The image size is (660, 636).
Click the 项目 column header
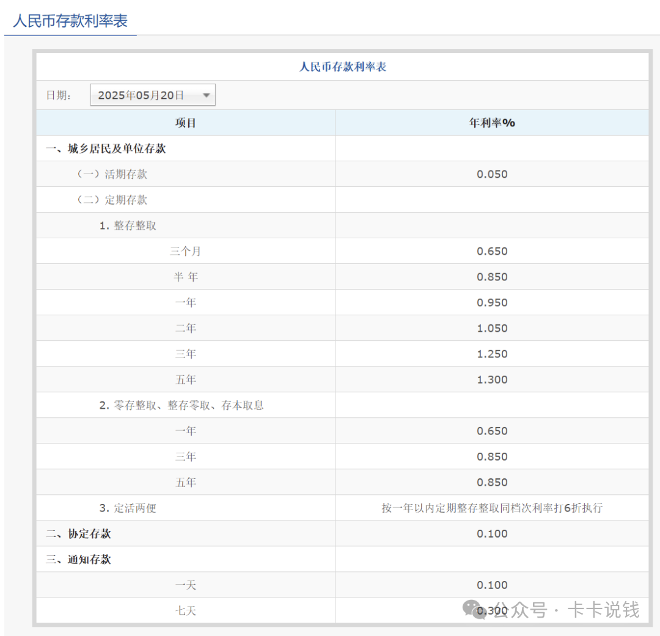click(186, 123)
